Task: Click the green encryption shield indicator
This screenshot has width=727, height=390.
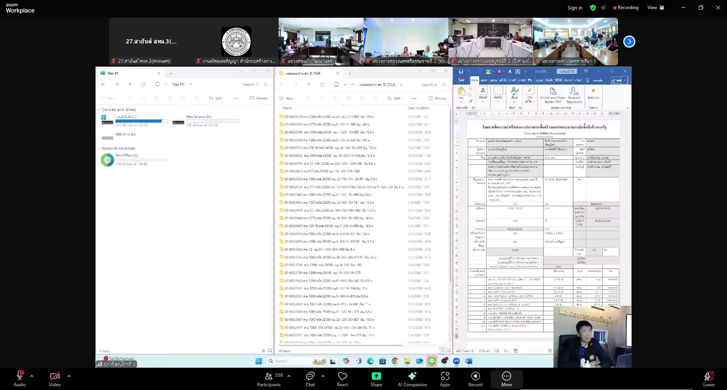Action: pyautogui.click(x=593, y=8)
